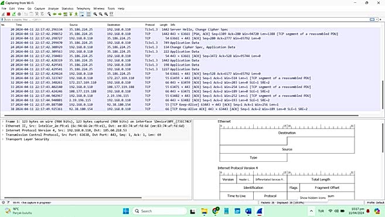385x217 pixels.
Task: Open the Windows Start menu
Action: (126, 211)
